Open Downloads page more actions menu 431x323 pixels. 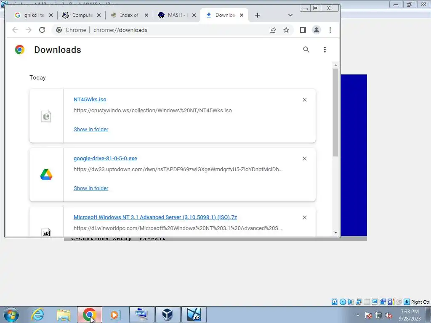[x=325, y=50]
